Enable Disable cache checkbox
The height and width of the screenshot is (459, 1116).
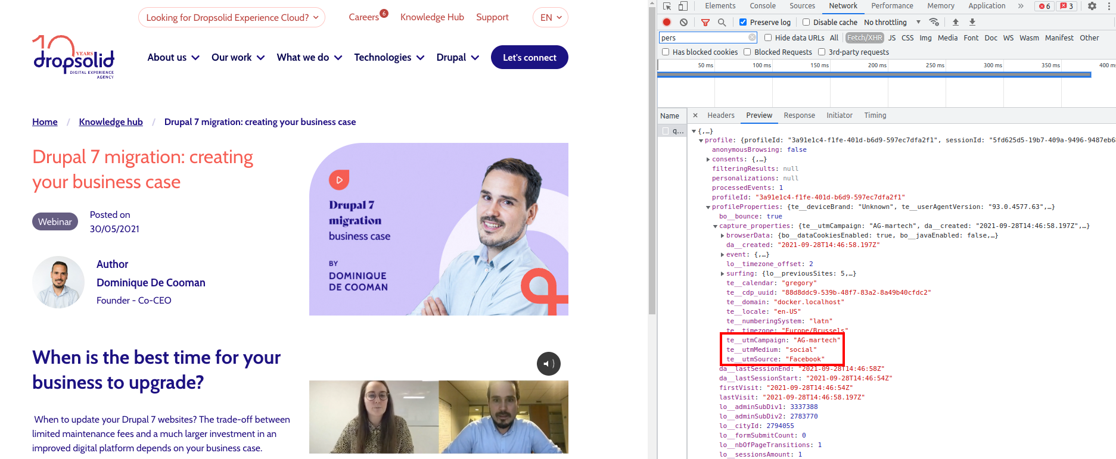click(x=806, y=22)
